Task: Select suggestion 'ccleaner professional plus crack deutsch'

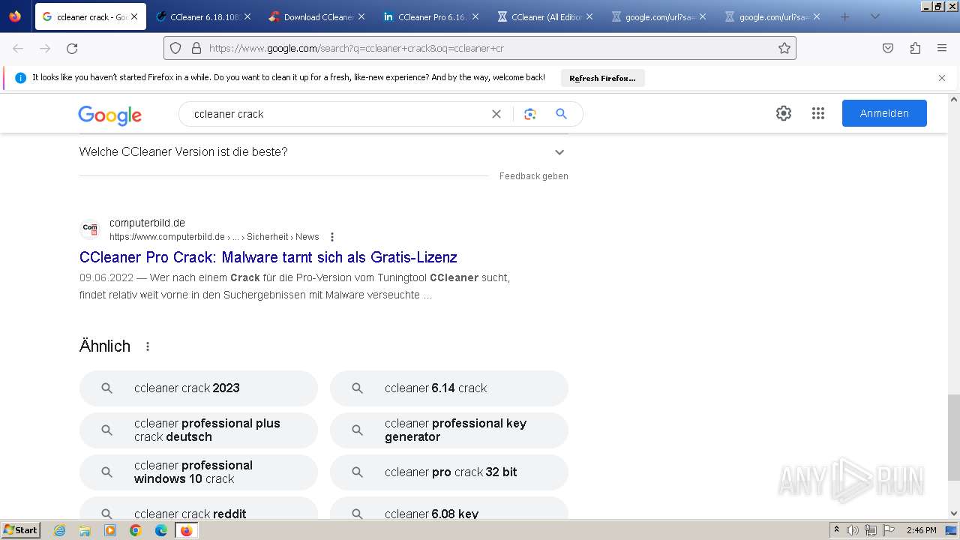Action: 199,430
